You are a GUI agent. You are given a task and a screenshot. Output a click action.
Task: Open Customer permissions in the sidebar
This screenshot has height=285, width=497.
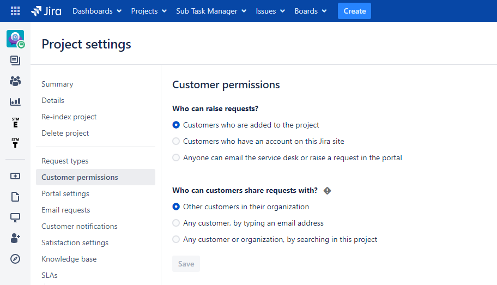96,177
